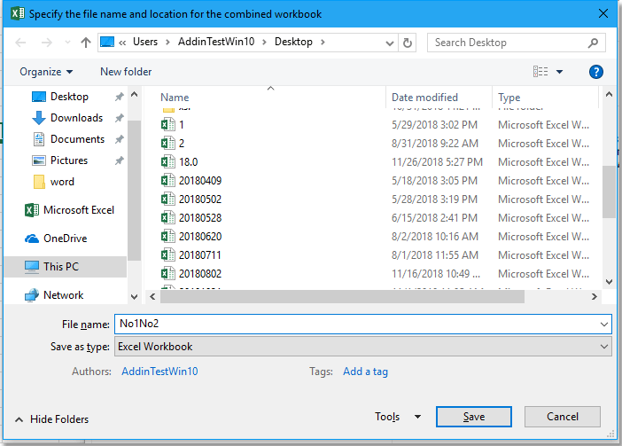Select the Downloads quick access folder

[x=76, y=118]
